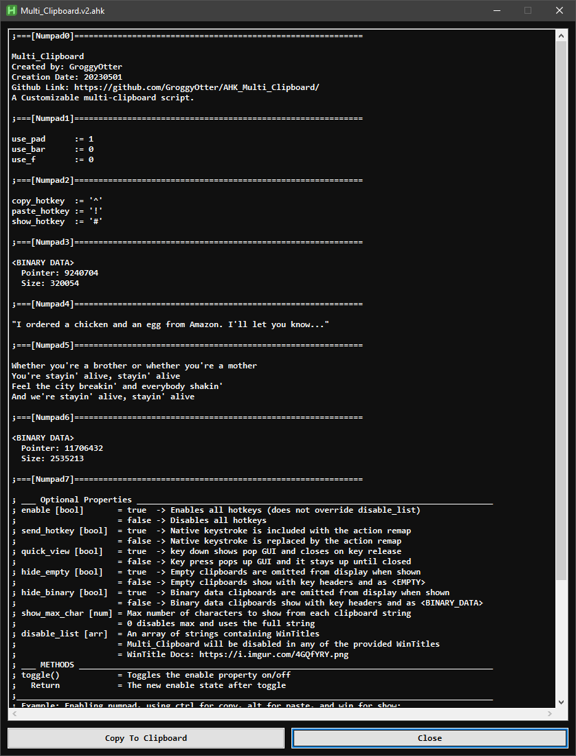576x756 pixels.
Task: Minimize the Multi_Clipboard window
Action: [496, 10]
